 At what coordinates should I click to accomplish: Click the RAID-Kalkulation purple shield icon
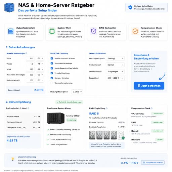coord(94,31)
